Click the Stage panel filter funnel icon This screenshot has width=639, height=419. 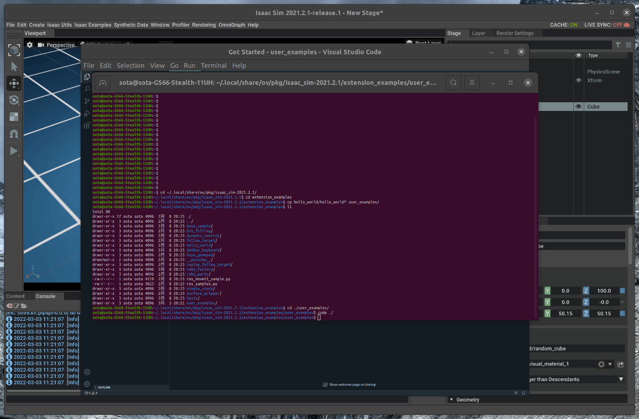(618, 45)
